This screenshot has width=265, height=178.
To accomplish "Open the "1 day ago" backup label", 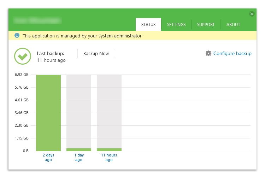I will click(x=79, y=158).
